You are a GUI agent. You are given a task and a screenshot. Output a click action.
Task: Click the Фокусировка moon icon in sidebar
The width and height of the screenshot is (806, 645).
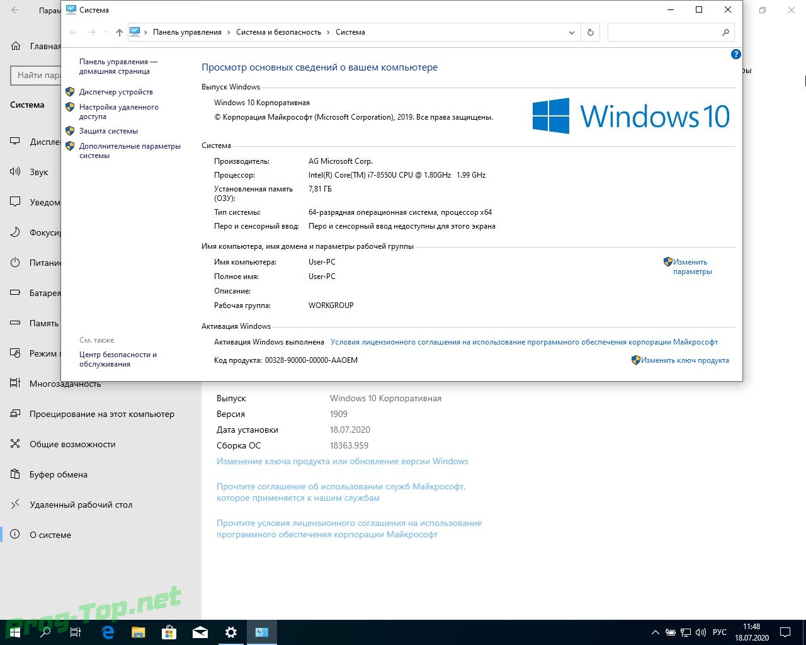pos(15,232)
